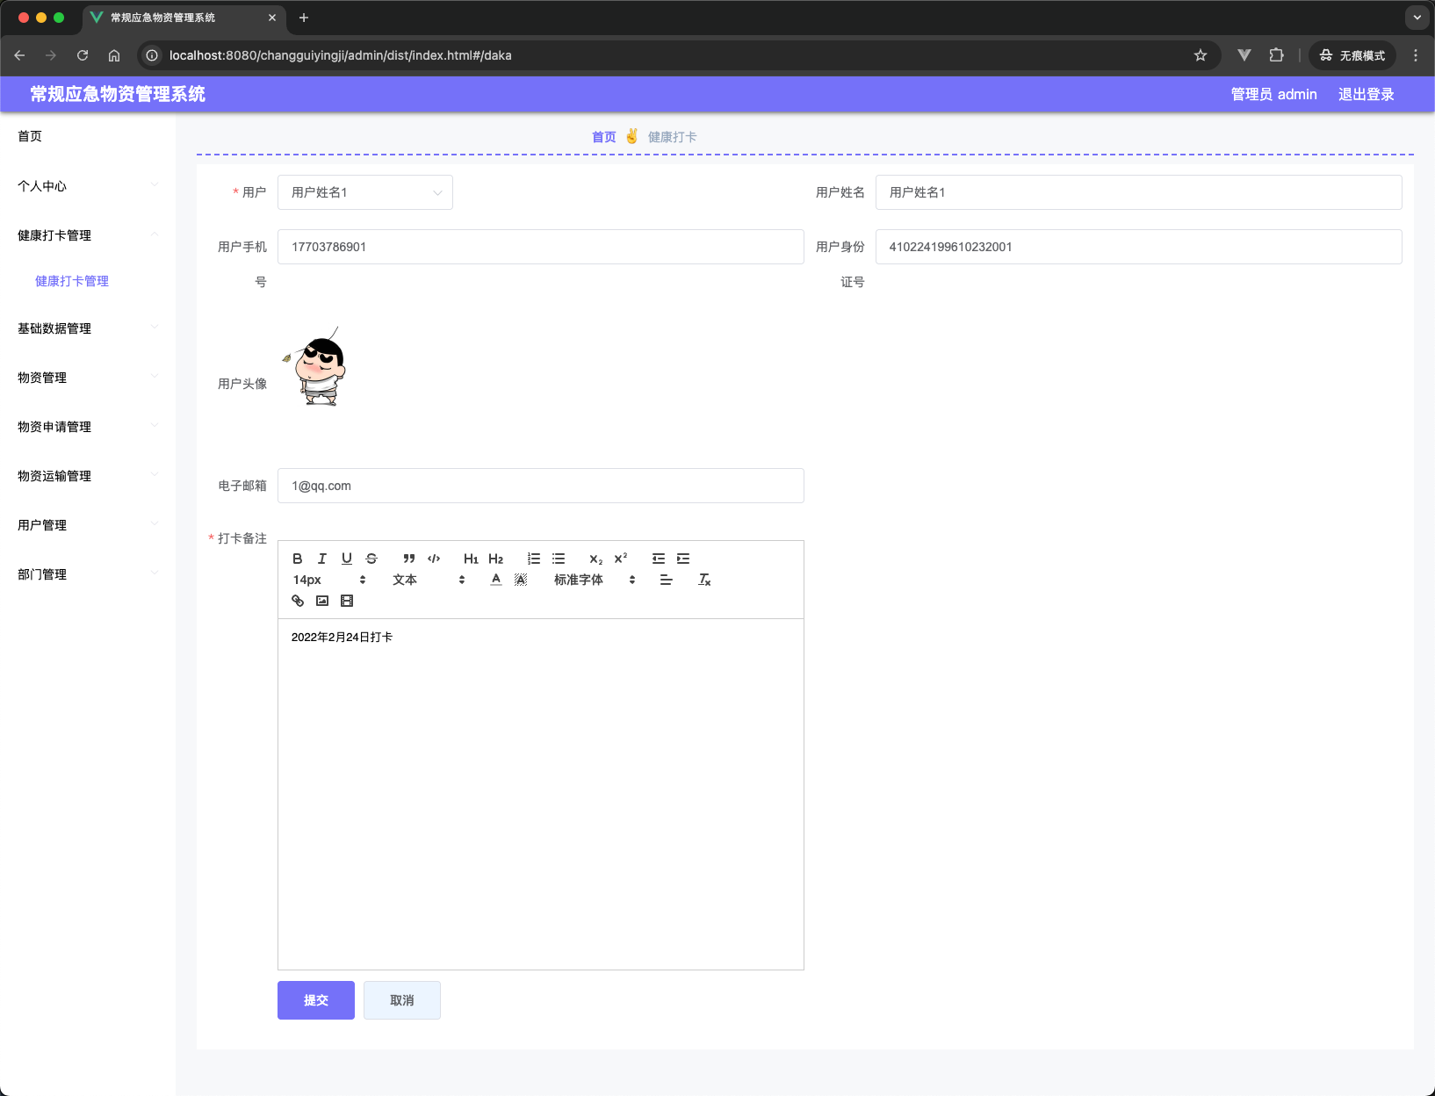
Task: Open the text alignment options
Action: tap(667, 580)
